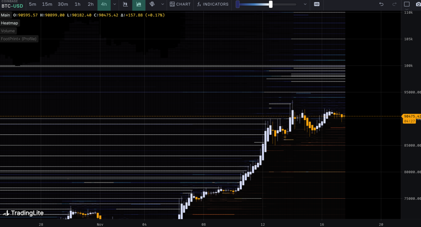
Task: Select the active 4h timeframe
Action: [104, 4]
